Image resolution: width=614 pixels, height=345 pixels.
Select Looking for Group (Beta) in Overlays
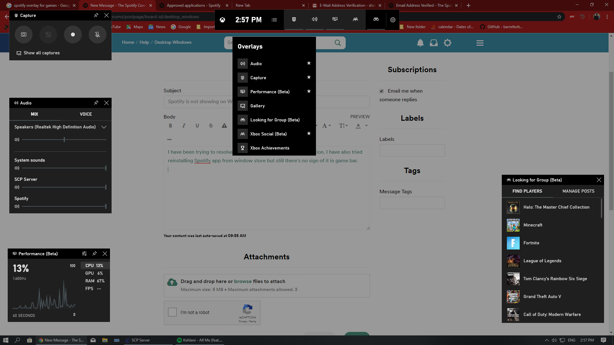point(274,120)
